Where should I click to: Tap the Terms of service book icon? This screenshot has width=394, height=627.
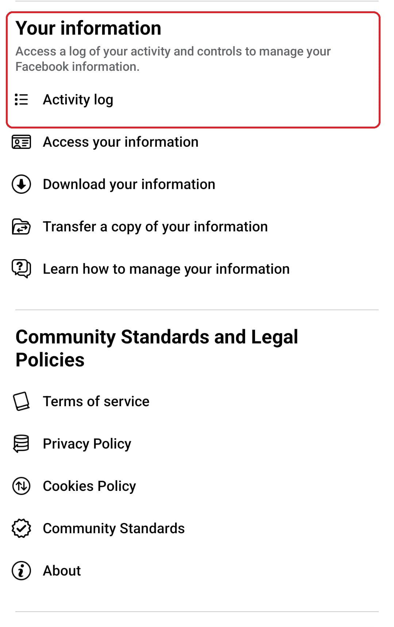(x=21, y=401)
